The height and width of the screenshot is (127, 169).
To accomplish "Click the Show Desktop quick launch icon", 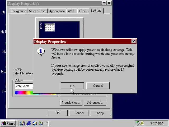I will click(x=22, y=123).
